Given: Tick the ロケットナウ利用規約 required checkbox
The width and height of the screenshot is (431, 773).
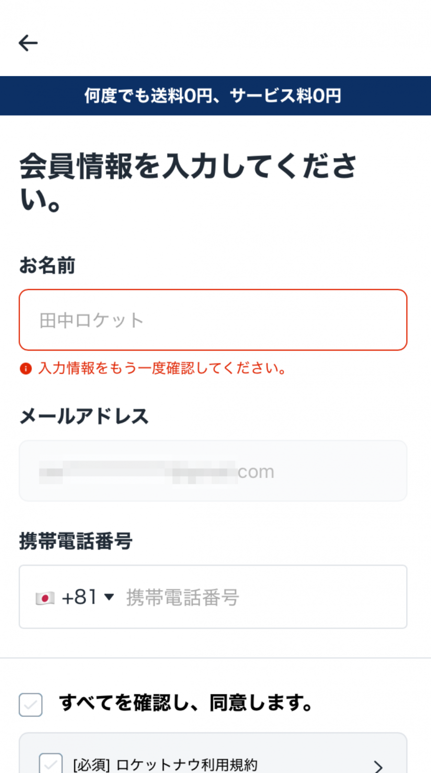Looking at the screenshot, I should pos(51,763).
